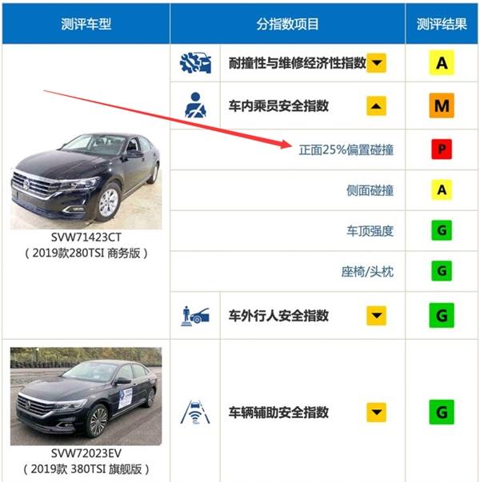Click the crash repair economy index icon

click(x=195, y=63)
